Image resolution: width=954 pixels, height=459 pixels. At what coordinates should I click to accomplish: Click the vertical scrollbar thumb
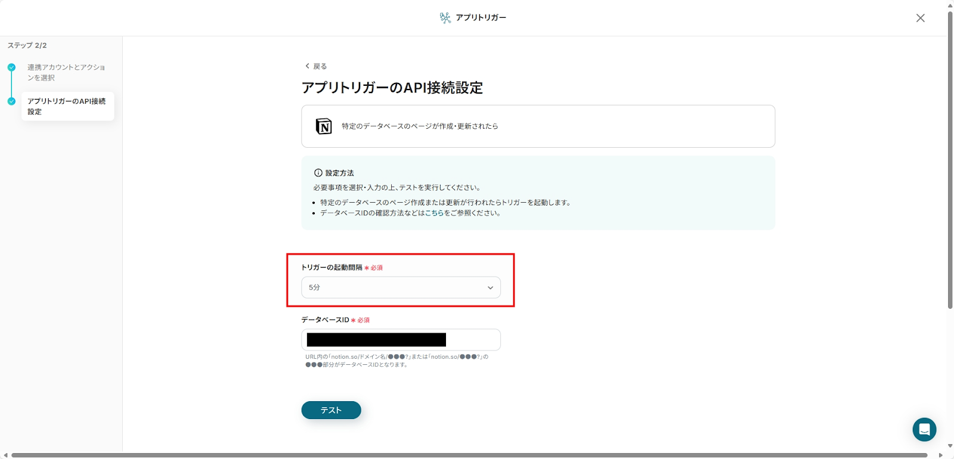coord(950,160)
